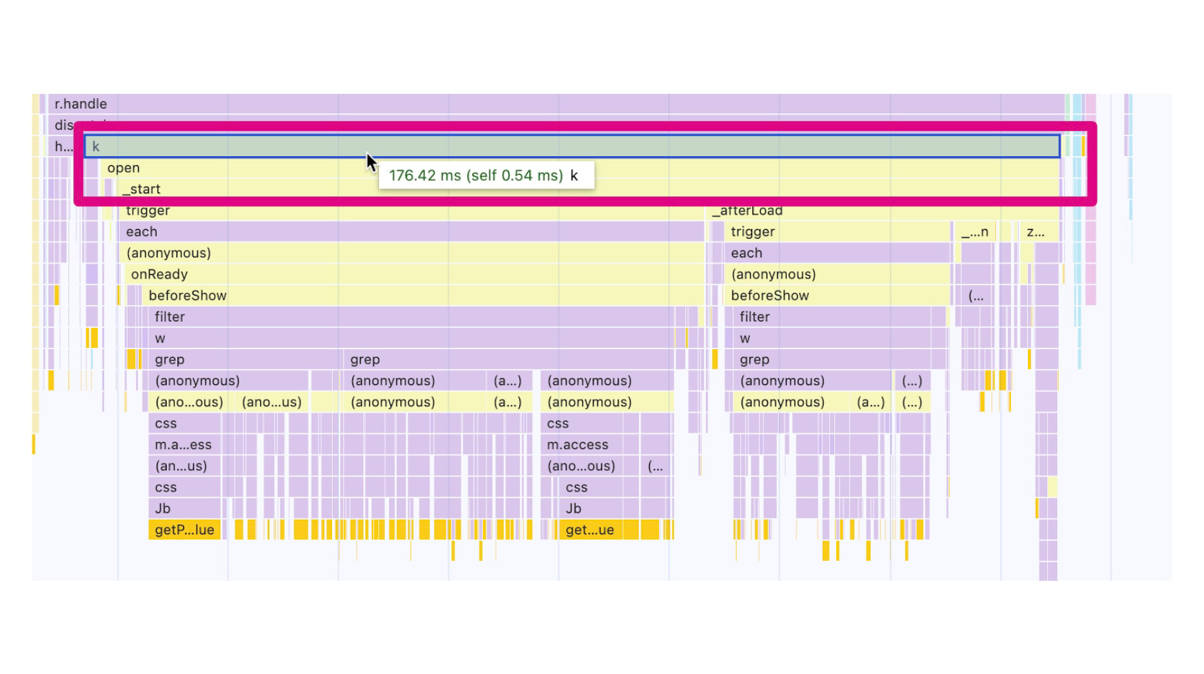The width and height of the screenshot is (1204, 674).
Task: Click the yellow getP...lue bar
Action: (185, 530)
